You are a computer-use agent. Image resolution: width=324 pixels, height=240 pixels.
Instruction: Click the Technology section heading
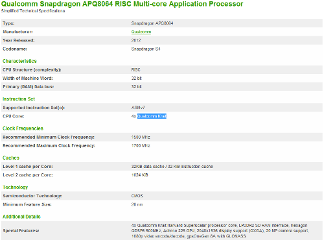coord(16,187)
